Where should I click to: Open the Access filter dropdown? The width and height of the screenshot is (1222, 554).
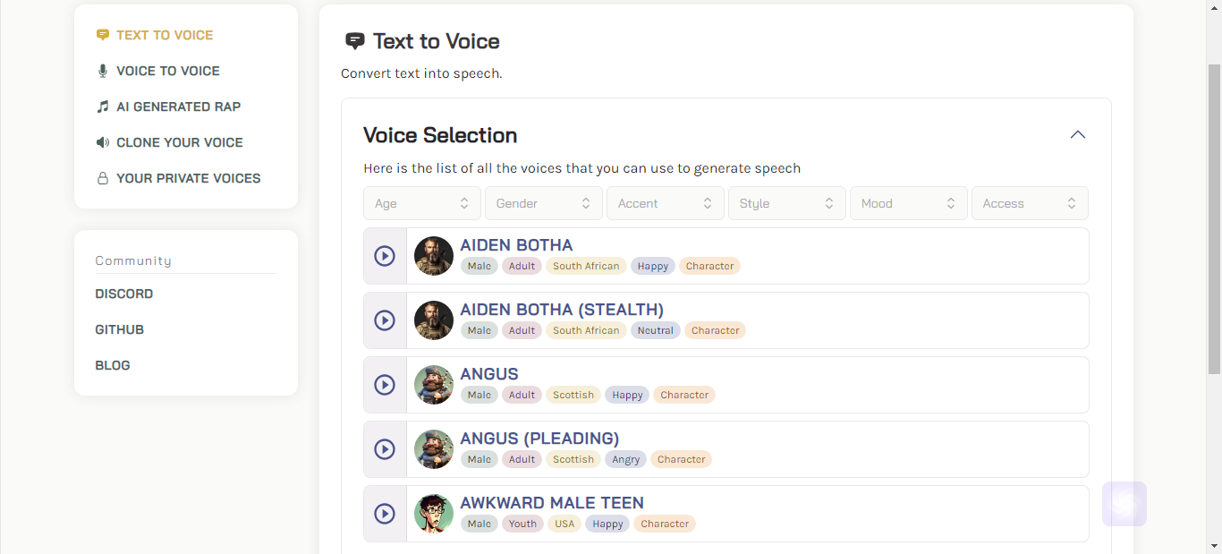coord(1030,203)
